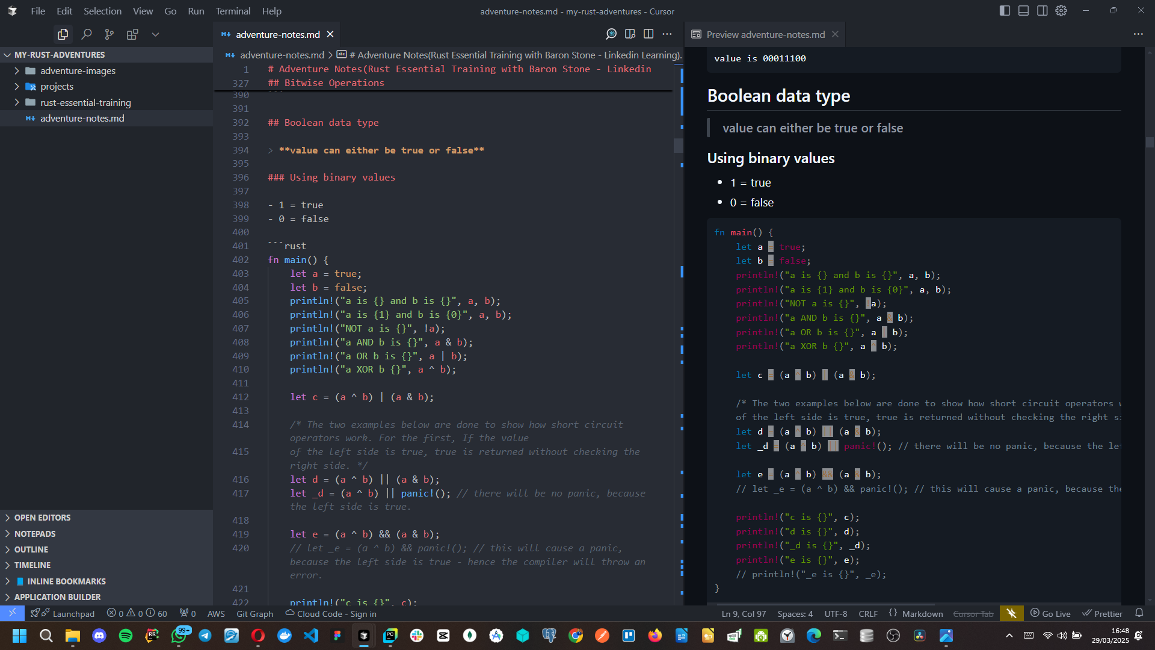This screenshot has height=650, width=1155.
Task: Open the Terminal menu
Action: (x=232, y=11)
